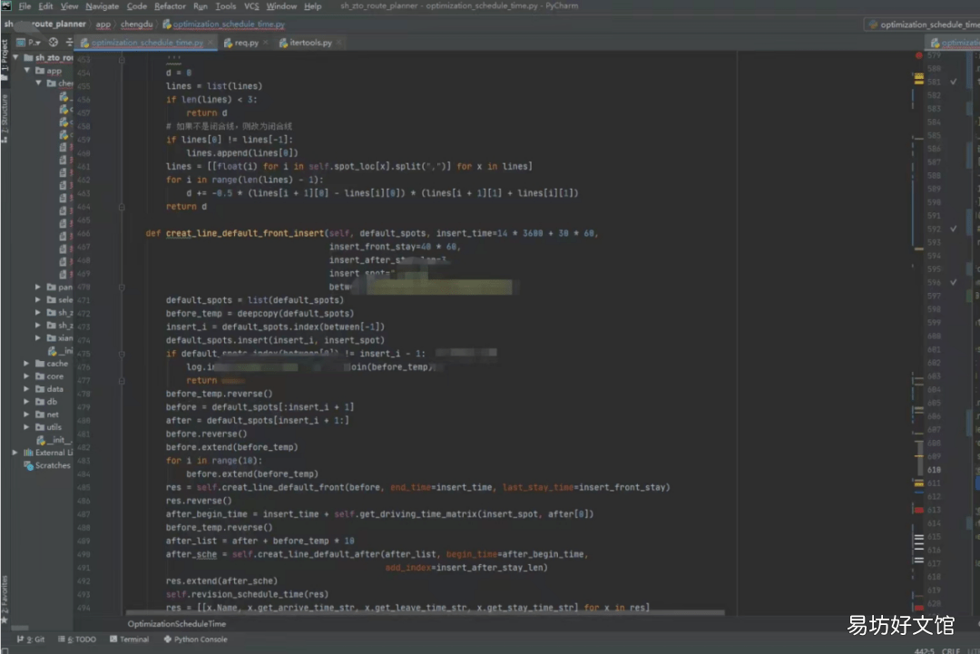980x654 pixels.
Task: Select the utils folder row
Action: tap(42, 427)
